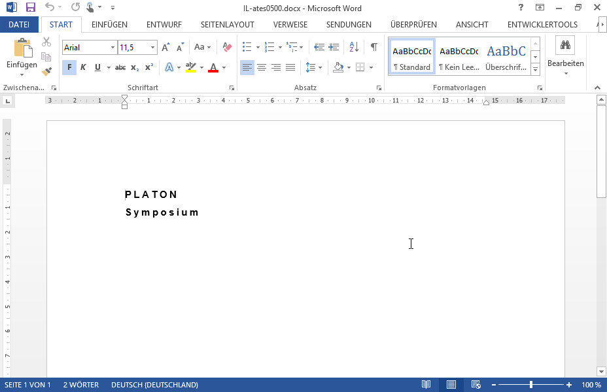Sort text with the A-Z icon
The height and width of the screenshot is (392, 607).
click(x=354, y=47)
